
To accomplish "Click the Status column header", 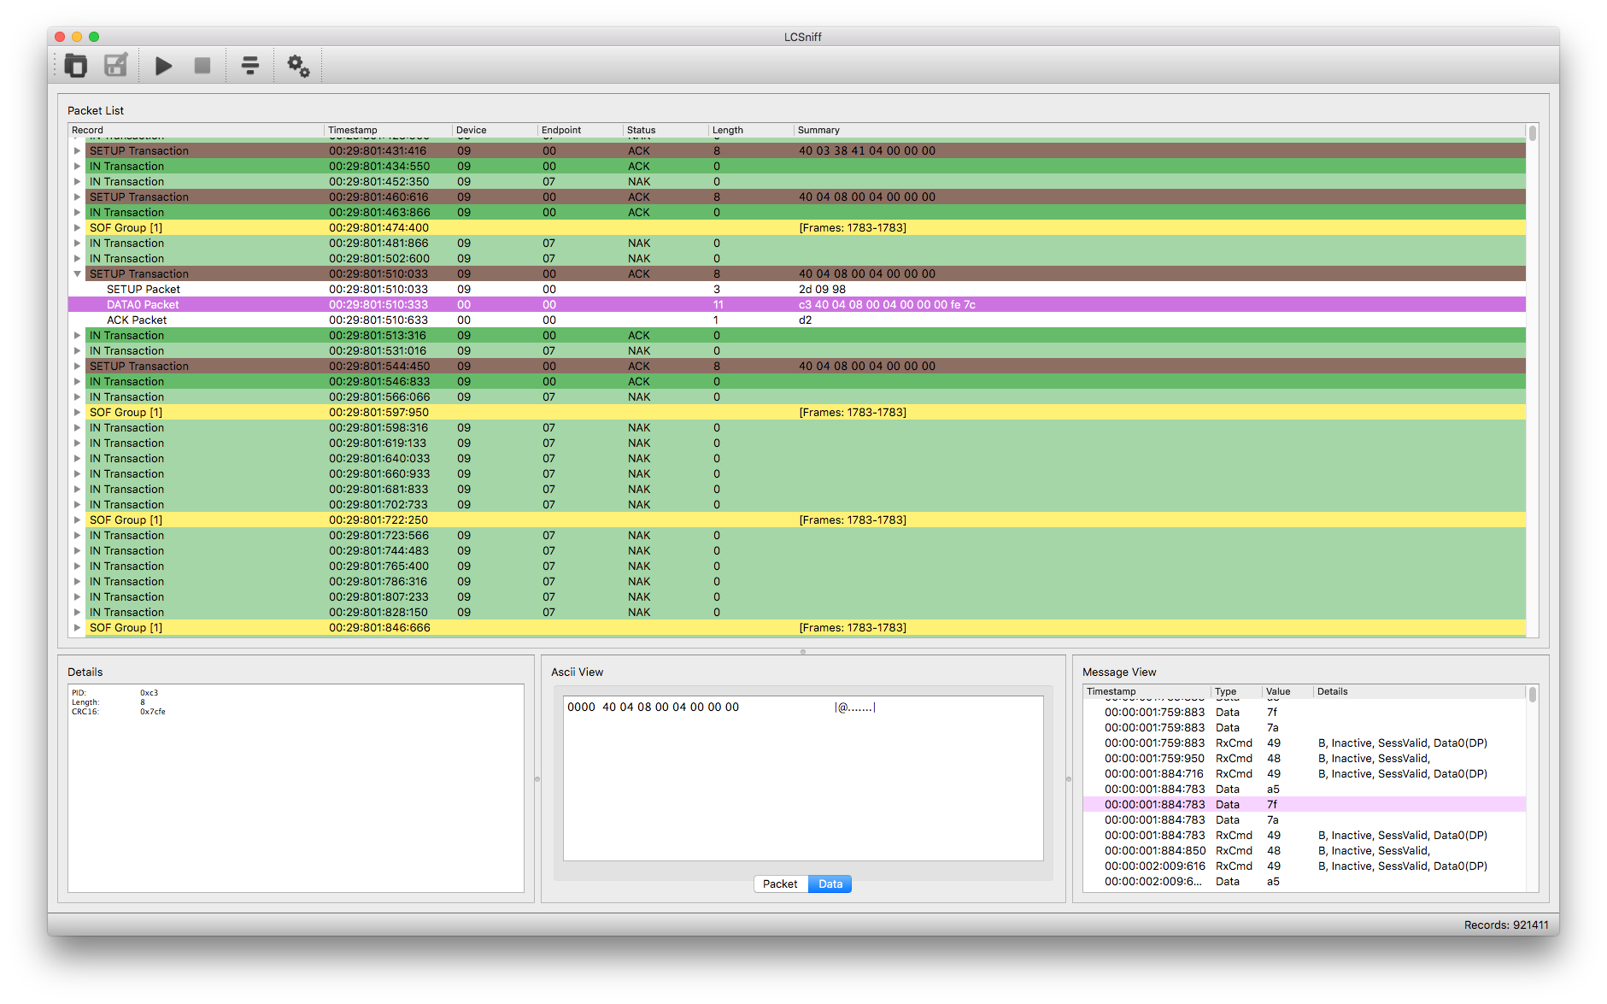I will [666, 130].
